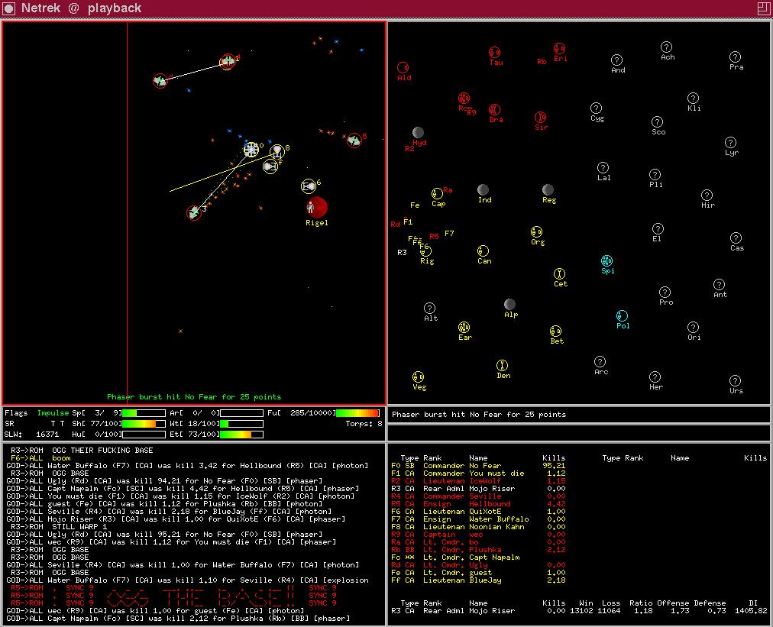Click the fuel Fu gauge bar
The height and width of the screenshot is (627, 773).
[x=358, y=413]
